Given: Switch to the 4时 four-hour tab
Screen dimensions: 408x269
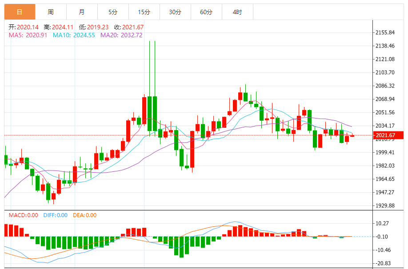Looking at the screenshot, I should pos(237,12).
